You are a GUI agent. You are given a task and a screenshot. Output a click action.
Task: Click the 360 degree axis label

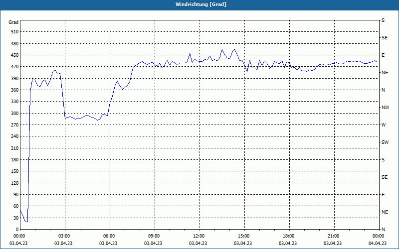15,90
